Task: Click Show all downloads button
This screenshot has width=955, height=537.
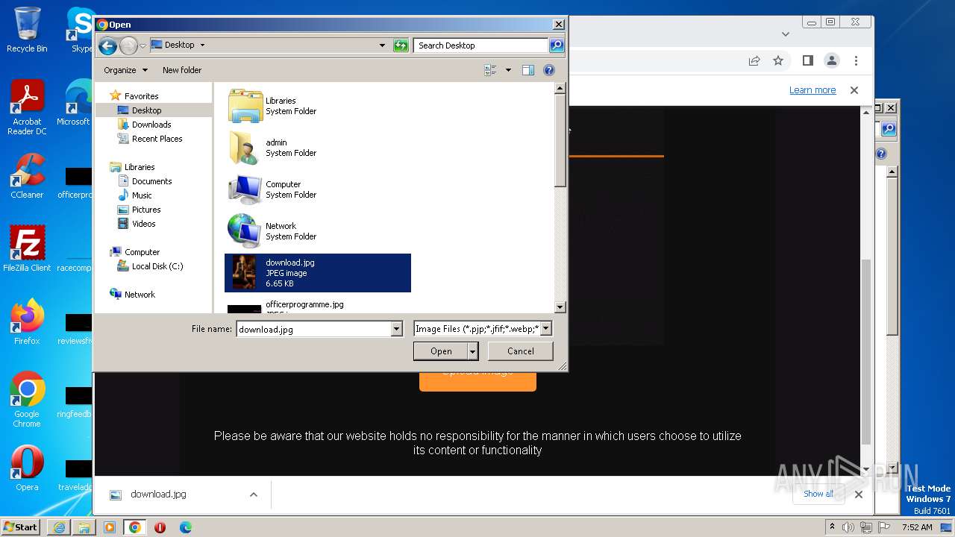Action: click(818, 494)
